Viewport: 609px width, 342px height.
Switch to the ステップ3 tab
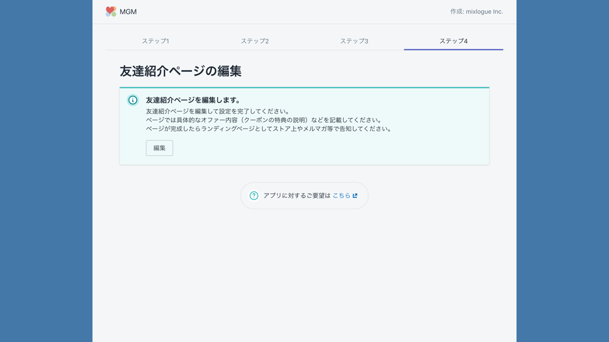tap(354, 41)
